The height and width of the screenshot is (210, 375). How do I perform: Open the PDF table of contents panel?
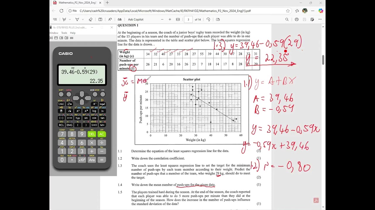click(x=55, y=20)
